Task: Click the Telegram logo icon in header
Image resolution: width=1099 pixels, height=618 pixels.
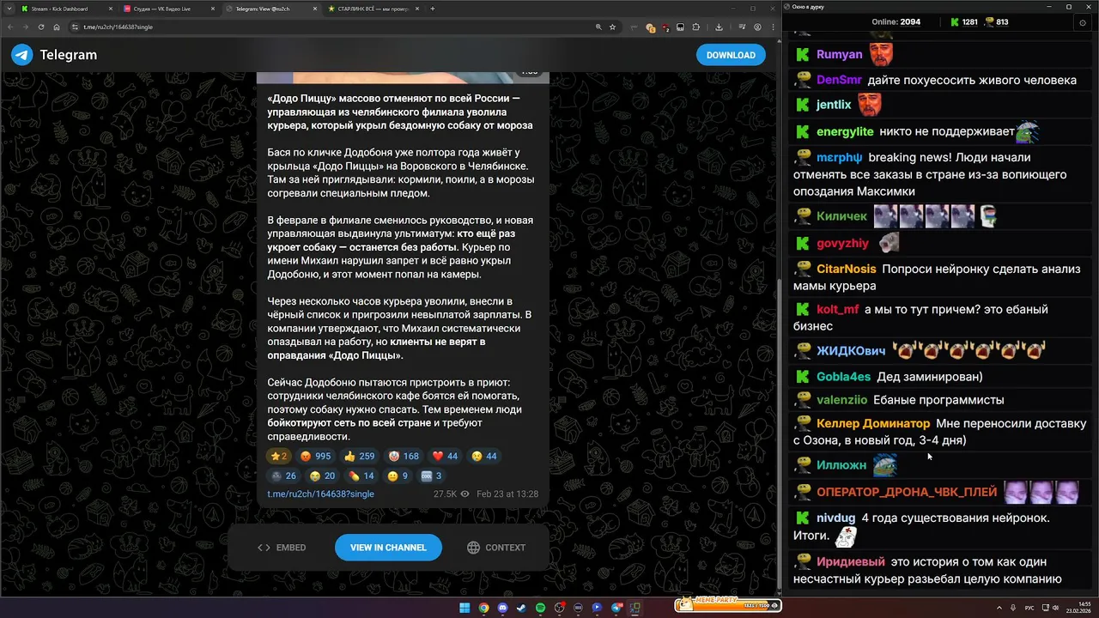Action: (x=22, y=55)
